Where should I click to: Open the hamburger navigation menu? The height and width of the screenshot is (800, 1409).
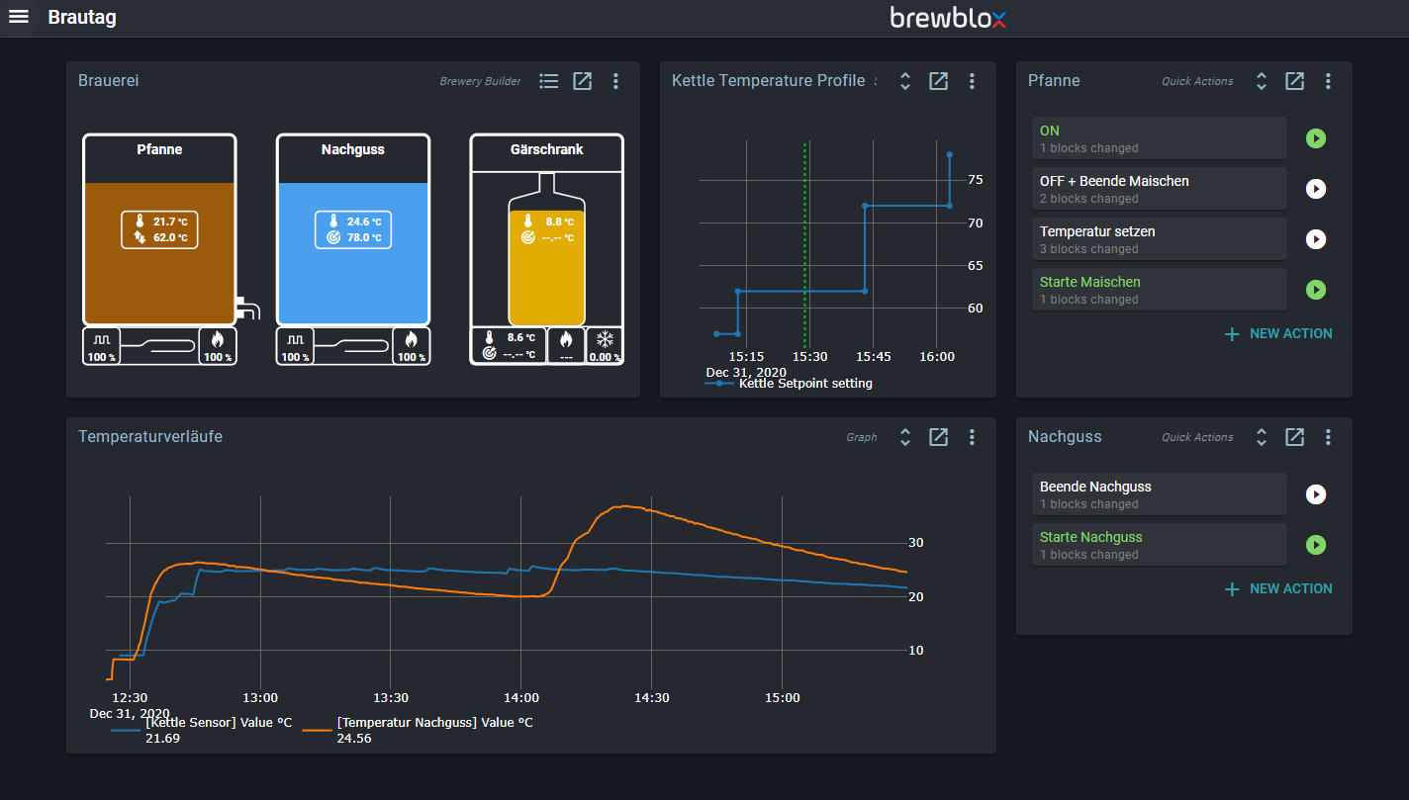point(19,17)
